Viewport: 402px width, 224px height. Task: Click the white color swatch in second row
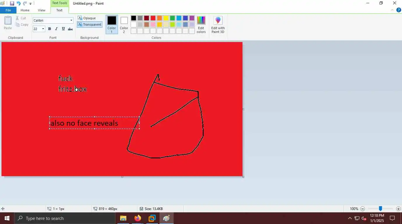click(x=134, y=24)
